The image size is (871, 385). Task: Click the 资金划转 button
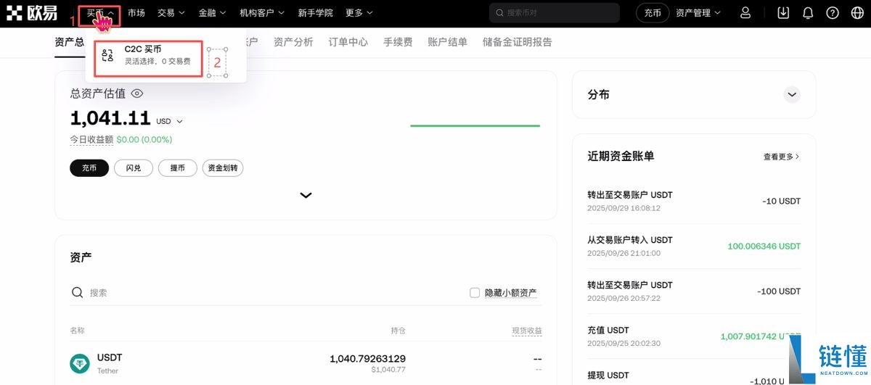click(x=223, y=168)
